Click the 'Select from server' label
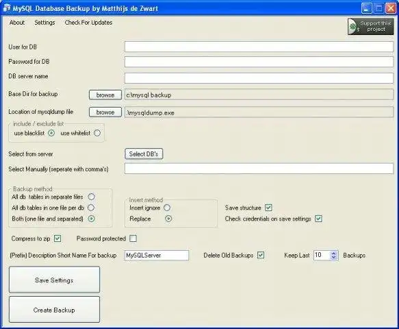 point(31,154)
